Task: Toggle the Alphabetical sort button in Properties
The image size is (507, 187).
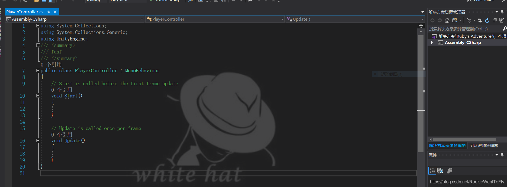Action: (440, 171)
